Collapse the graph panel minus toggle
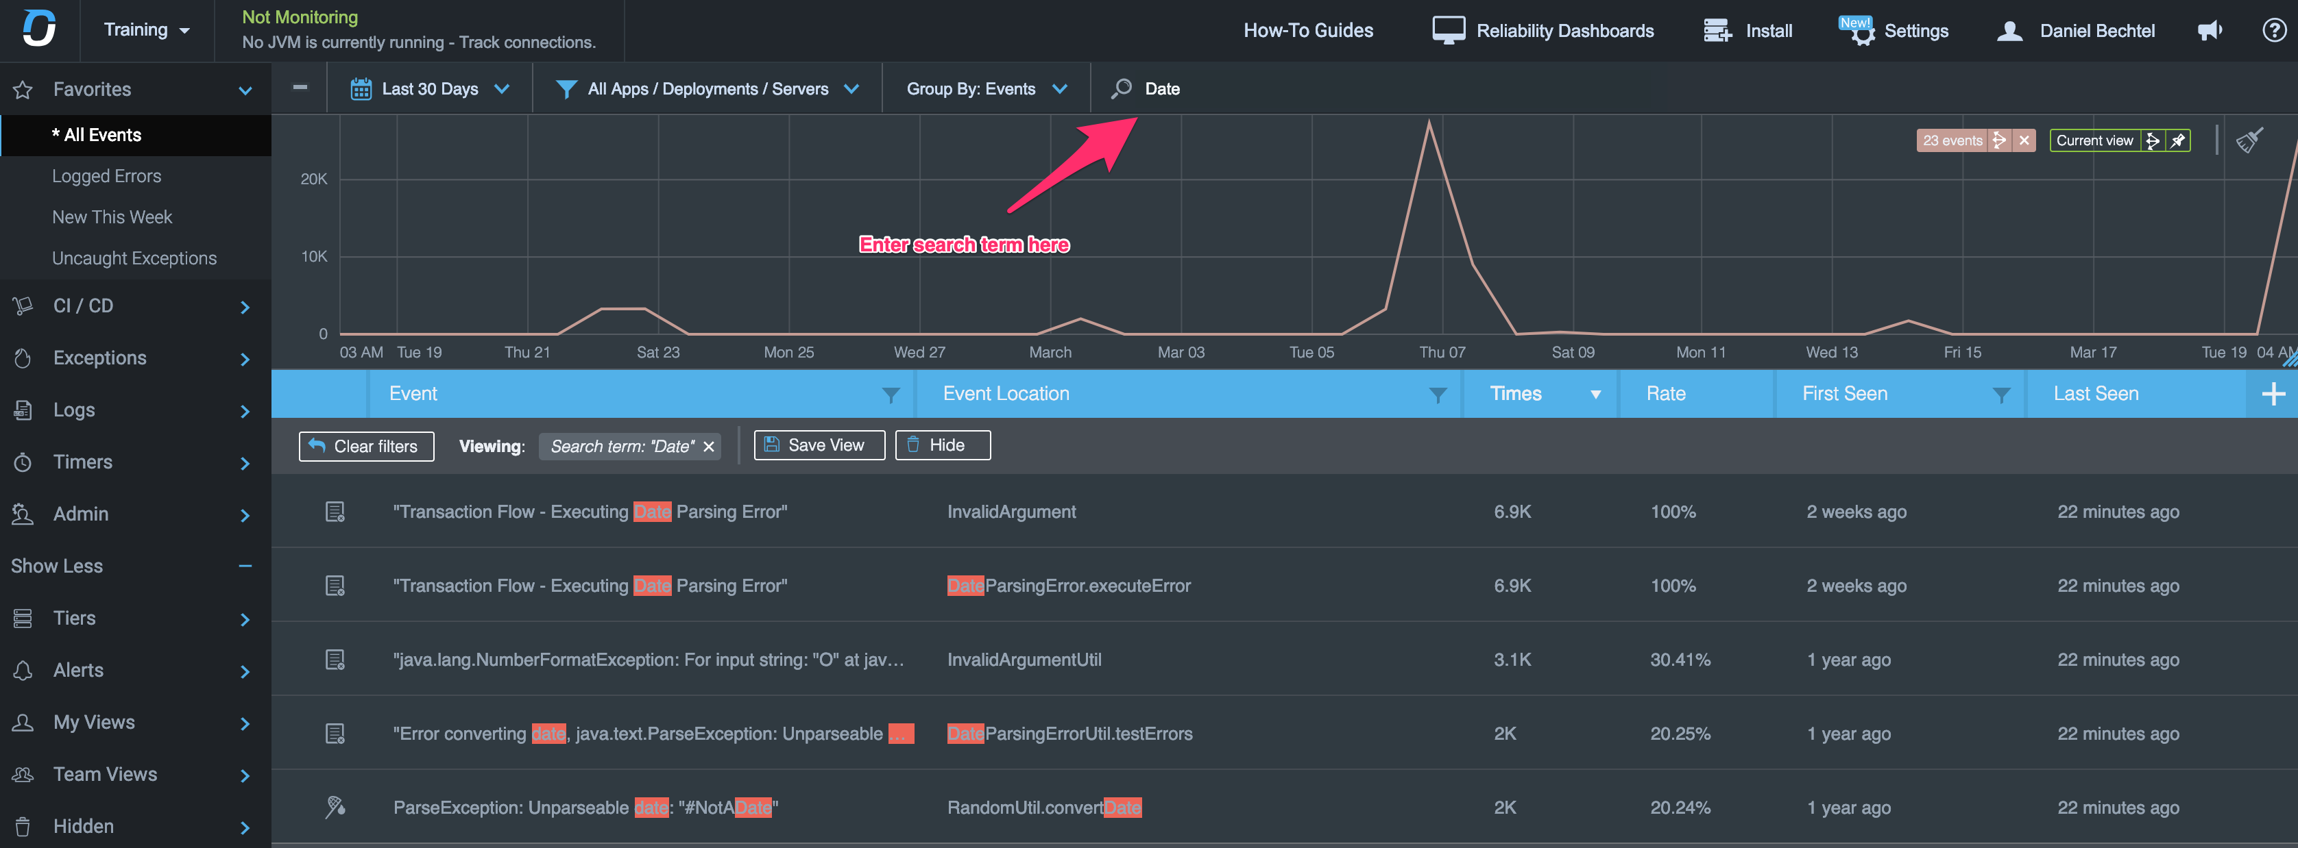Screen dimensions: 2298x848 [301, 88]
